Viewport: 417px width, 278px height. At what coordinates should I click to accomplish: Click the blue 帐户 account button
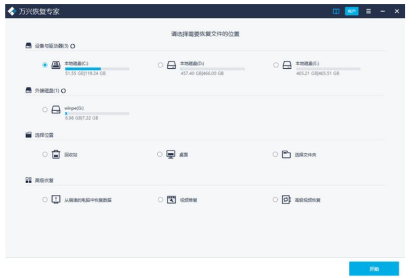(x=351, y=11)
